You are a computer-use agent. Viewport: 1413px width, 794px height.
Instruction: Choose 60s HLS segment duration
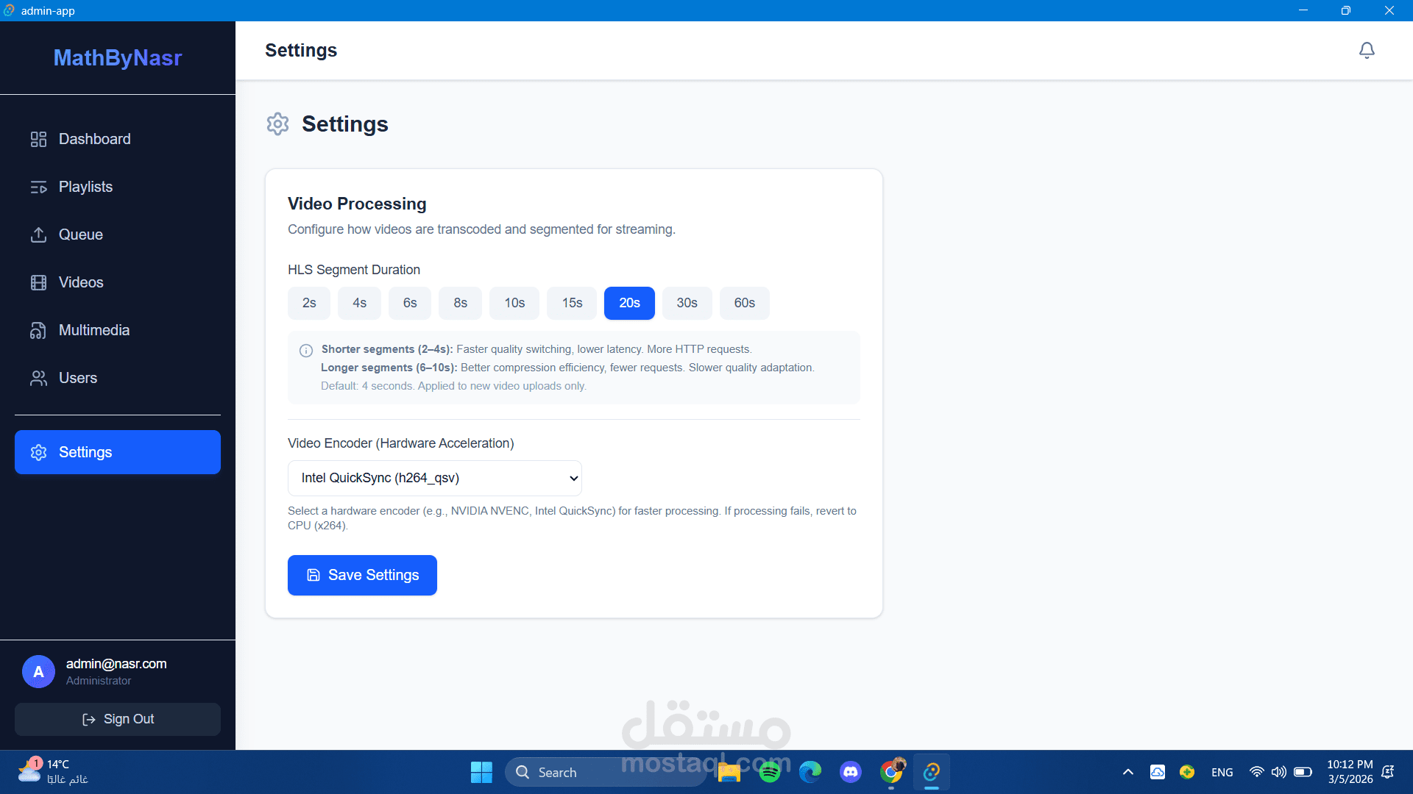(744, 303)
